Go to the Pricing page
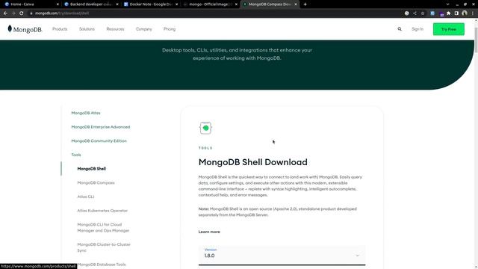Viewport: 478px width, 269px height. (170, 29)
